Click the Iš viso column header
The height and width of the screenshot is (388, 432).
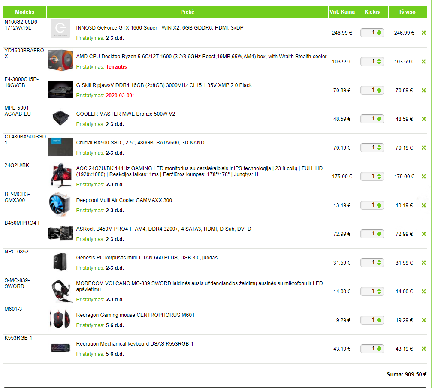pyautogui.click(x=408, y=12)
